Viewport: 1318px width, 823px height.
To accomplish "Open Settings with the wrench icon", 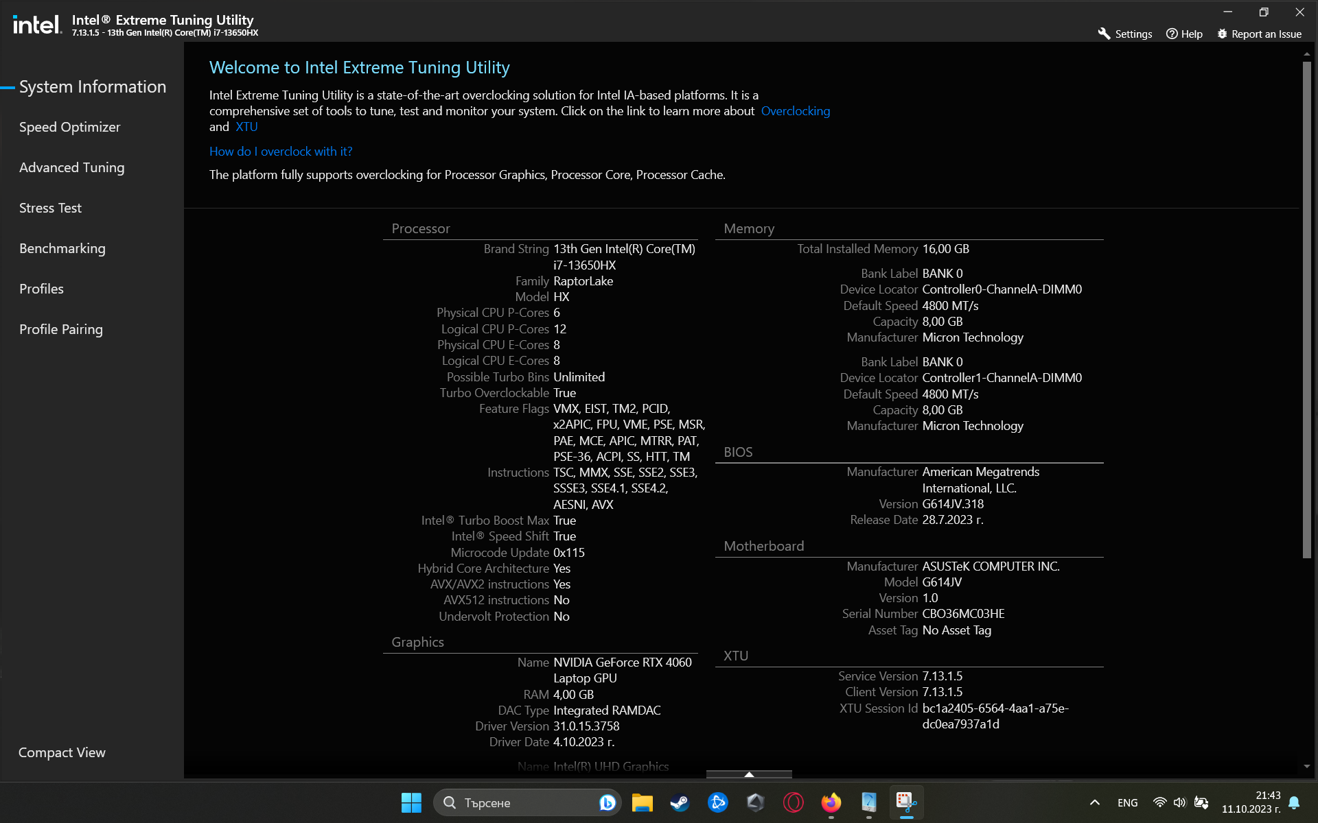I will click(x=1104, y=34).
